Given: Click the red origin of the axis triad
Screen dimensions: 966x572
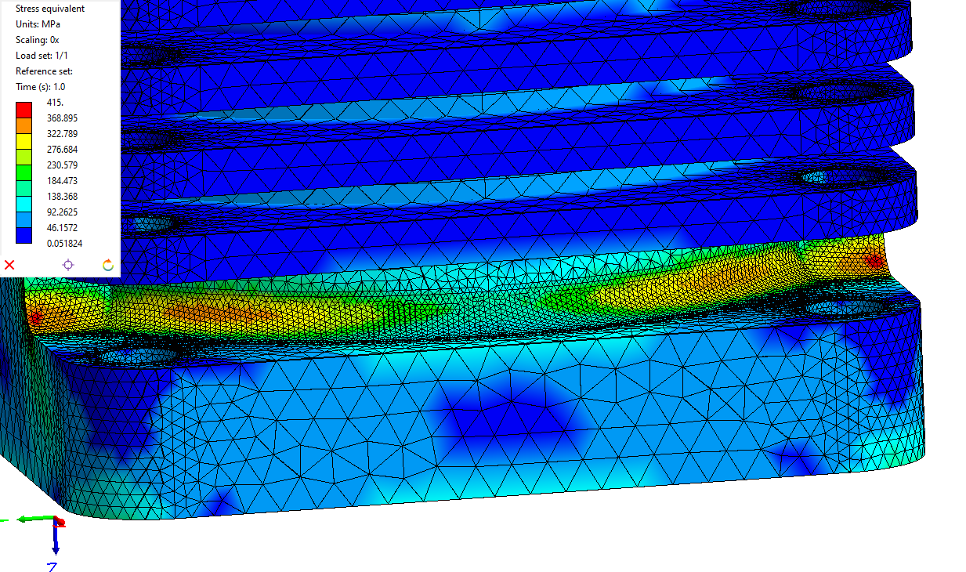Looking at the screenshot, I should click(x=58, y=521).
